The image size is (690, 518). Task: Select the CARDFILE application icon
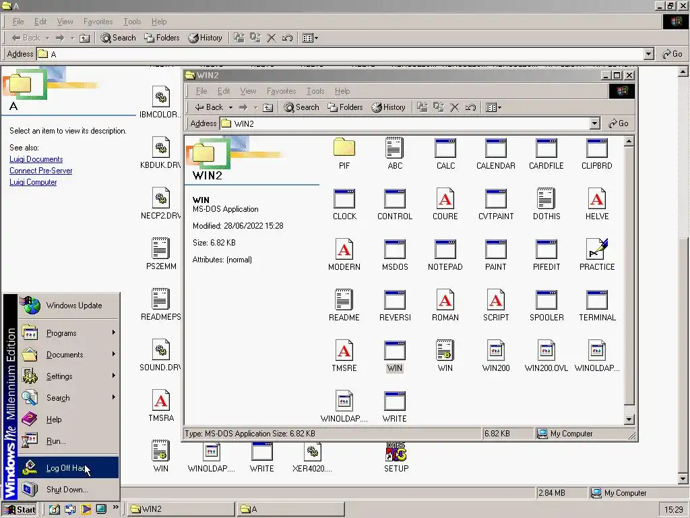pos(546,148)
